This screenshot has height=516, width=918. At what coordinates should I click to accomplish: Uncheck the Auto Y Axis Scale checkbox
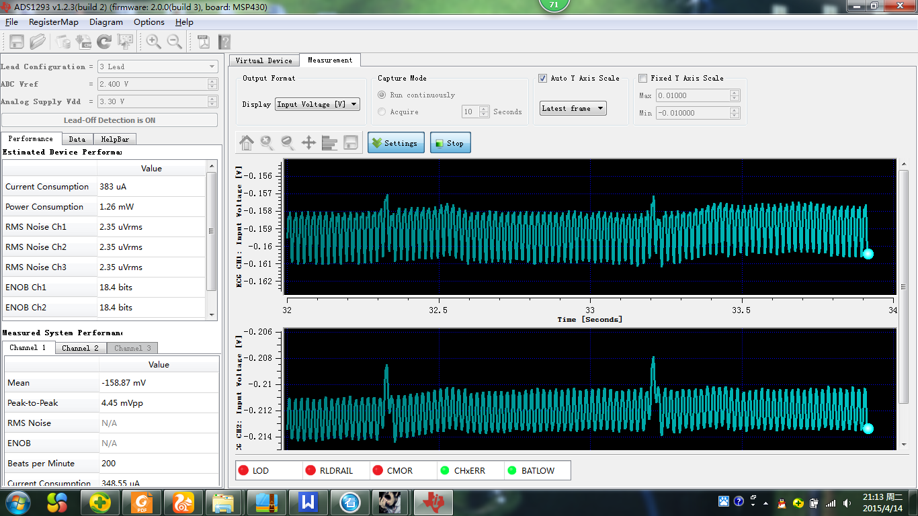tap(543, 79)
